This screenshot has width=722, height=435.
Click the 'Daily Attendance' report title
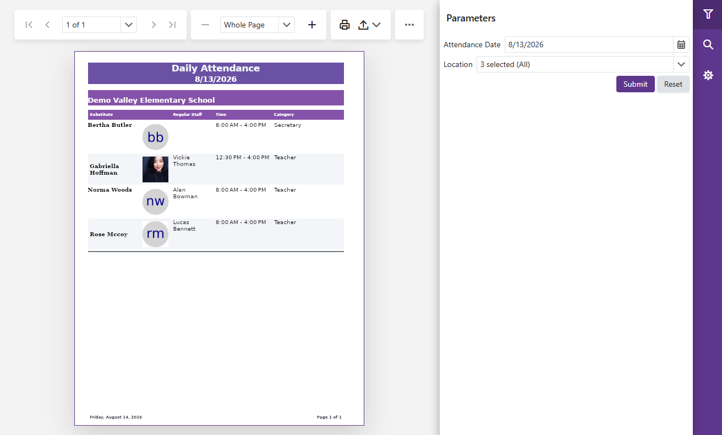click(x=216, y=68)
